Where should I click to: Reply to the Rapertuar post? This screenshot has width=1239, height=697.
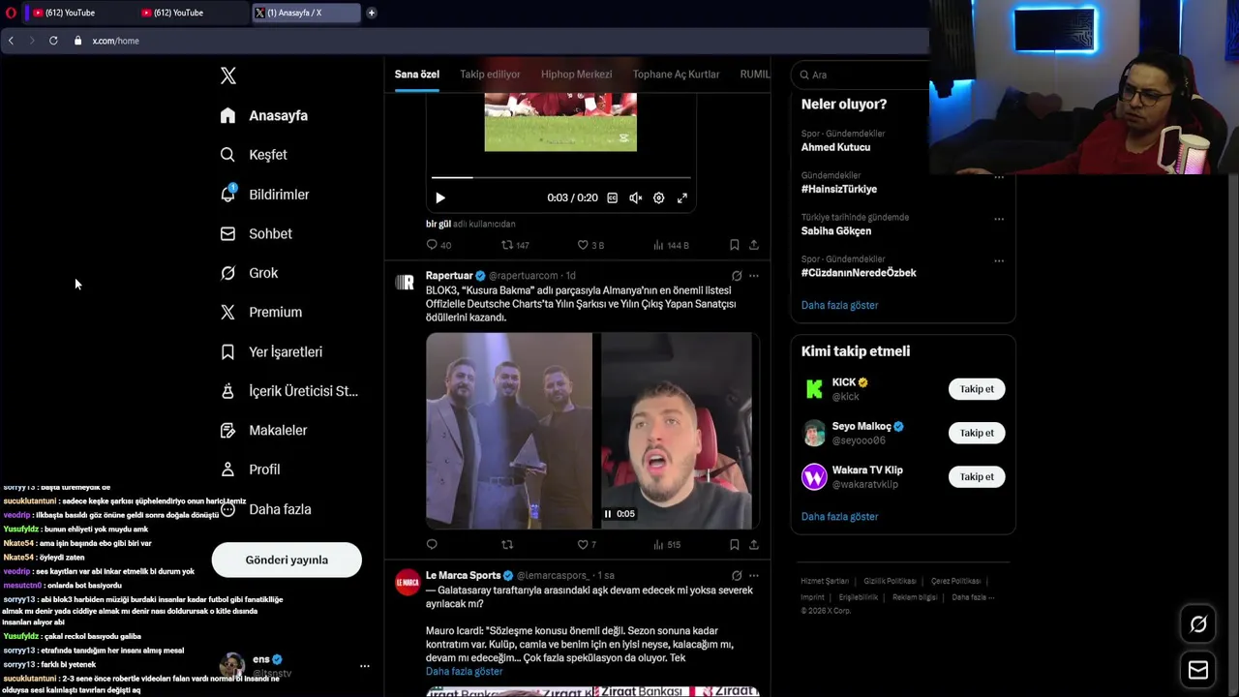coord(432,544)
